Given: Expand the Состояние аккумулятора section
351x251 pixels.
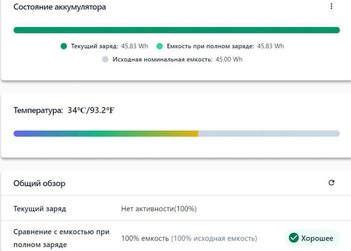Looking at the screenshot, I should tap(60, 6).
